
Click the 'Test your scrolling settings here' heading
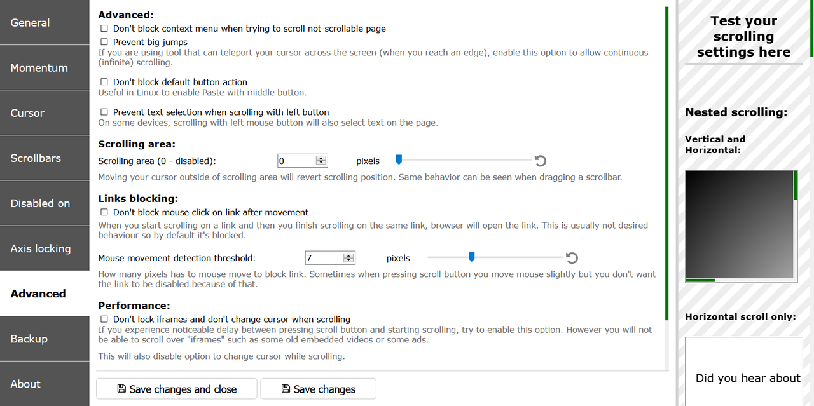pos(743,37)
